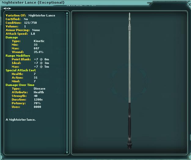Click the Ideal range +7 @ 3m
This screenshot has height=160, width=191.
[42, 63]
